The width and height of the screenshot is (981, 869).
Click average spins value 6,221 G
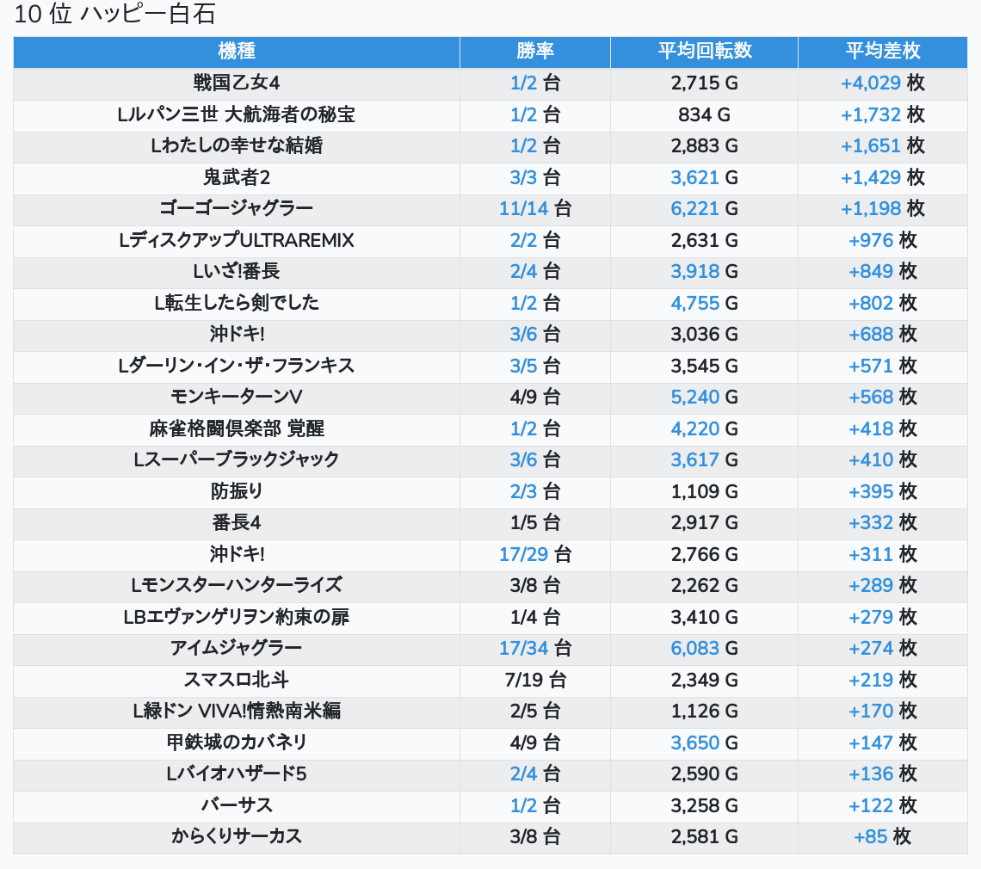[705, 208]
